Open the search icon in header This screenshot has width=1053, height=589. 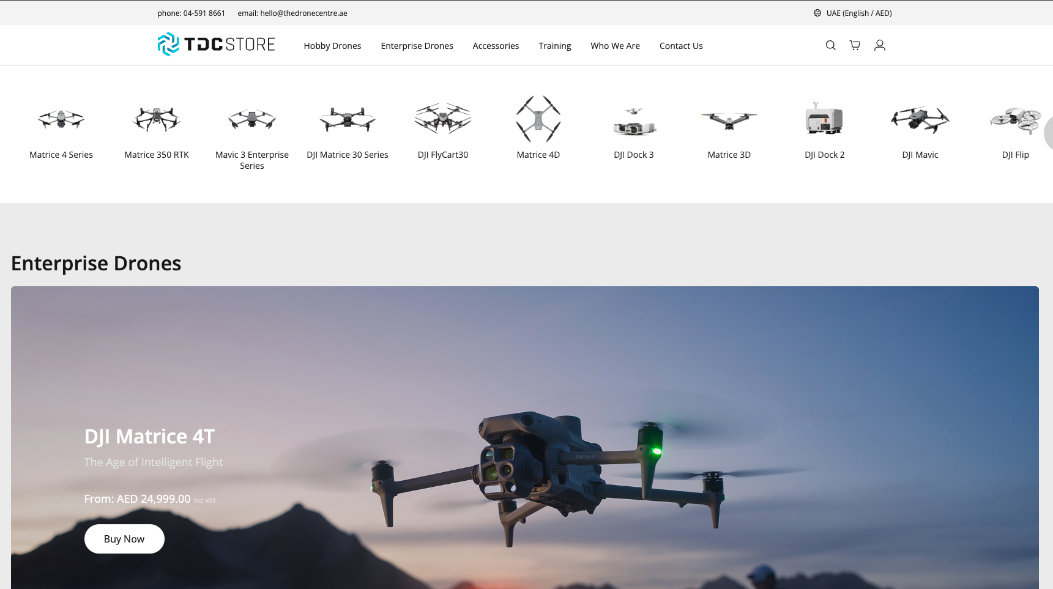(x=830, y=45)
